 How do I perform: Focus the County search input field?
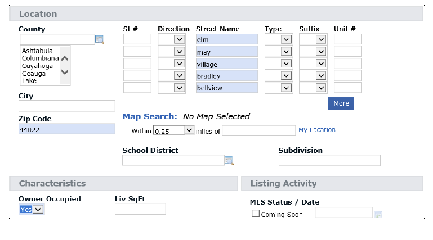[x=57, y=39]
